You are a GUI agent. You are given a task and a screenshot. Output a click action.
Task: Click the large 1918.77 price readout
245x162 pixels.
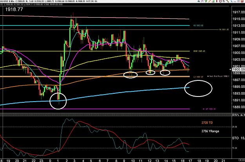tap(14, 9)
